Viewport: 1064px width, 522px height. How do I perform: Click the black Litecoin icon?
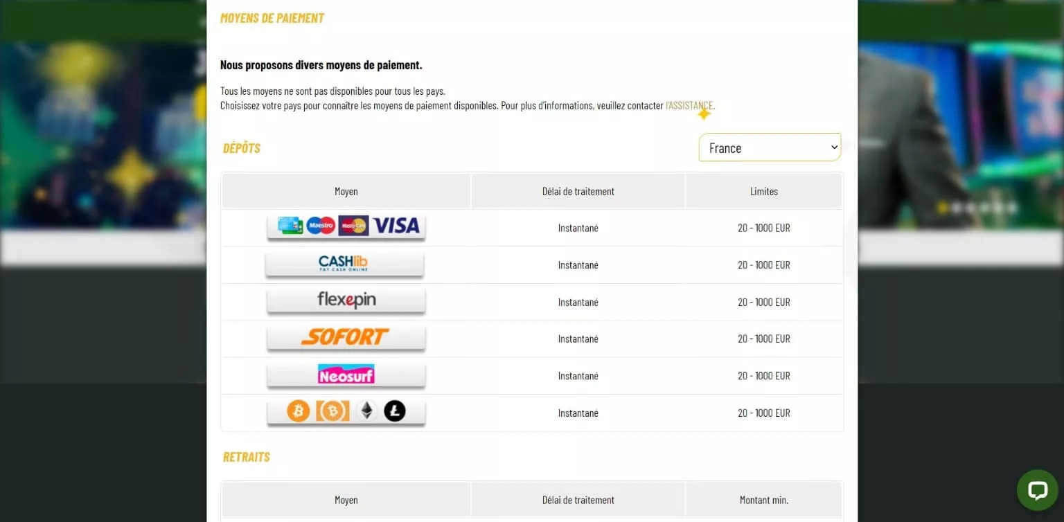pos(395,412)
